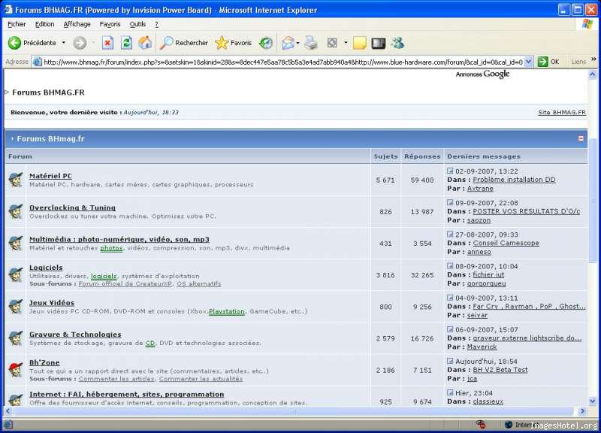Click the page icon in the address bar
This screenshot has width=601, height=433.
pos(37,62)
